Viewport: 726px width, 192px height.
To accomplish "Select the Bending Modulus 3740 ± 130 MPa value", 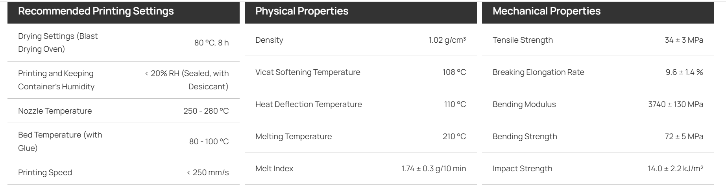I will point(676,104).
